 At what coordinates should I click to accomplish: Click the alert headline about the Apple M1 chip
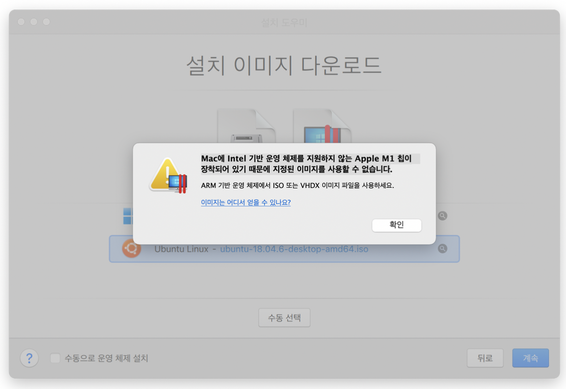(x=310, y=164)
